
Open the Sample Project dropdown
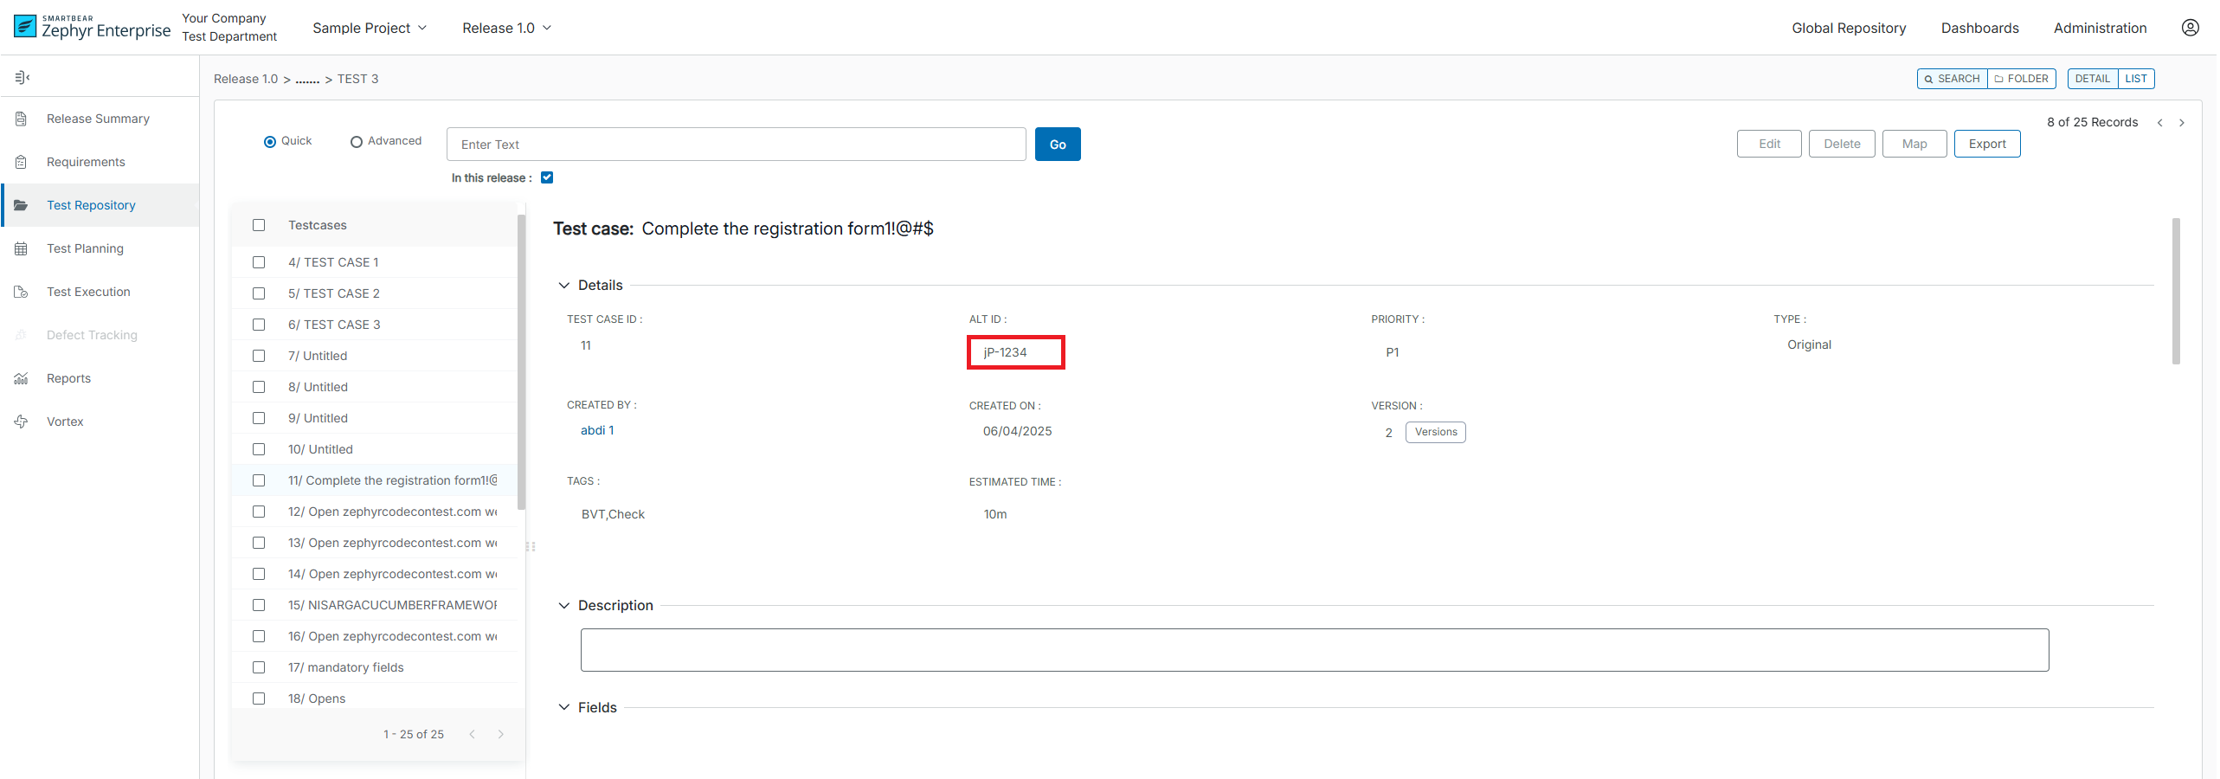click(370, 28)
